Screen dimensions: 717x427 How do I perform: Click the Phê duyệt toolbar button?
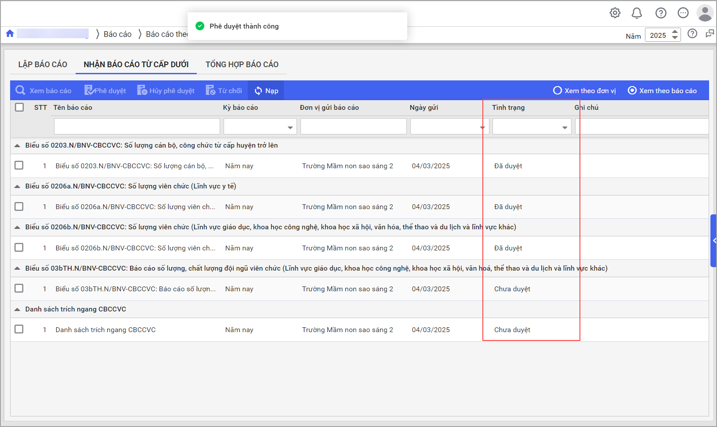(105, 90)
